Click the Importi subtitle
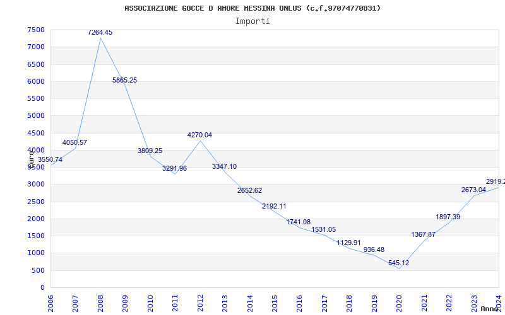 click(x=252, y=21)
